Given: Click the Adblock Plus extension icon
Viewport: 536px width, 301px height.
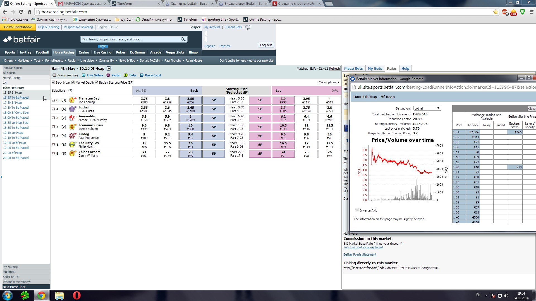Looking at the screenshot, I should [505, 12].
